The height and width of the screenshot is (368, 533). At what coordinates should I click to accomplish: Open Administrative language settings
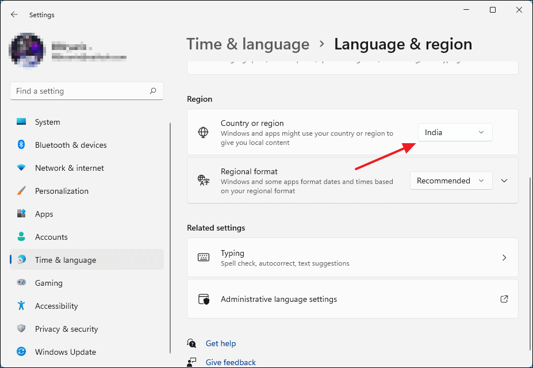click(x=352, y=299)
